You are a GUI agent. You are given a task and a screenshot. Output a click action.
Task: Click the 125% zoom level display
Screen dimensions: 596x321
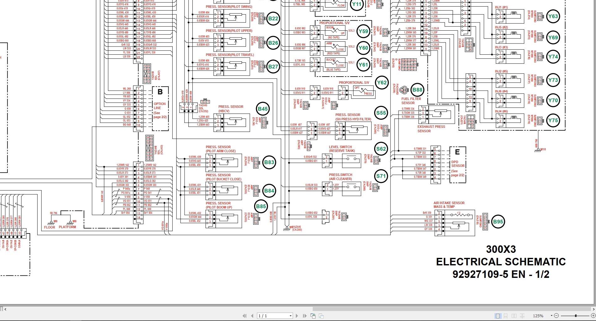[x=539, y=316]
